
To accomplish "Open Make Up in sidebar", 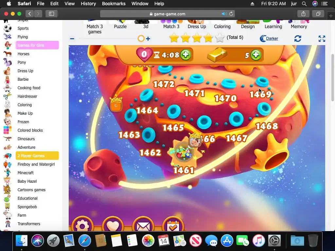I will (25, 113).
